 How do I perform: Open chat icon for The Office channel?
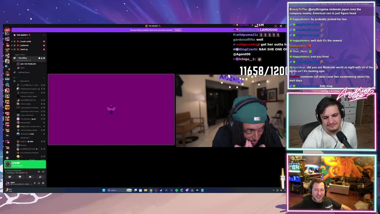tap(39, 58)
